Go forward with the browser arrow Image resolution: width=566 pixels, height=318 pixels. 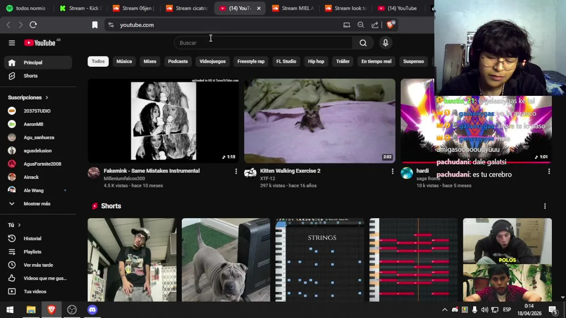[x=20, y=25]
